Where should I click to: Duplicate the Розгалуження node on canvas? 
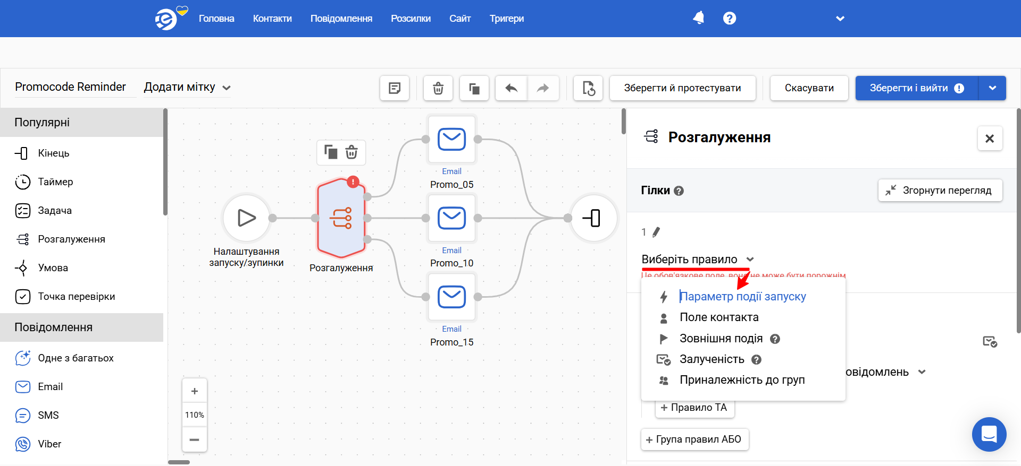coord(331,152)
